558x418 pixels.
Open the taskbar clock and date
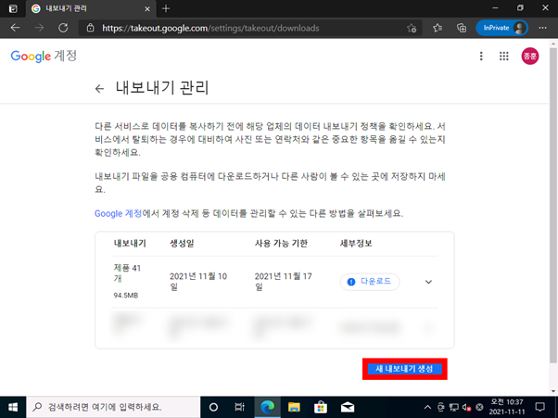[x=507, y=407]
